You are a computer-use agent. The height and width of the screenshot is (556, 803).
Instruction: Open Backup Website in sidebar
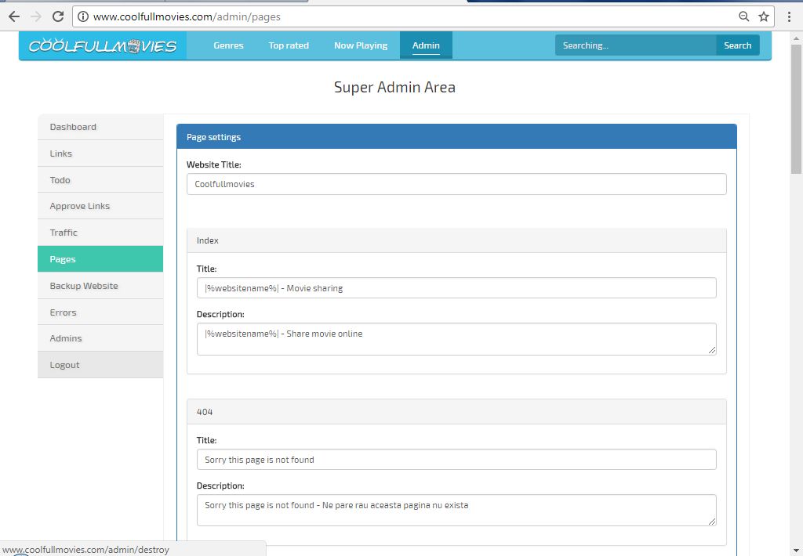point(100,286)
